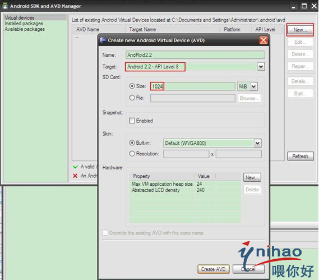Select Max VM application heap size row

184,184
